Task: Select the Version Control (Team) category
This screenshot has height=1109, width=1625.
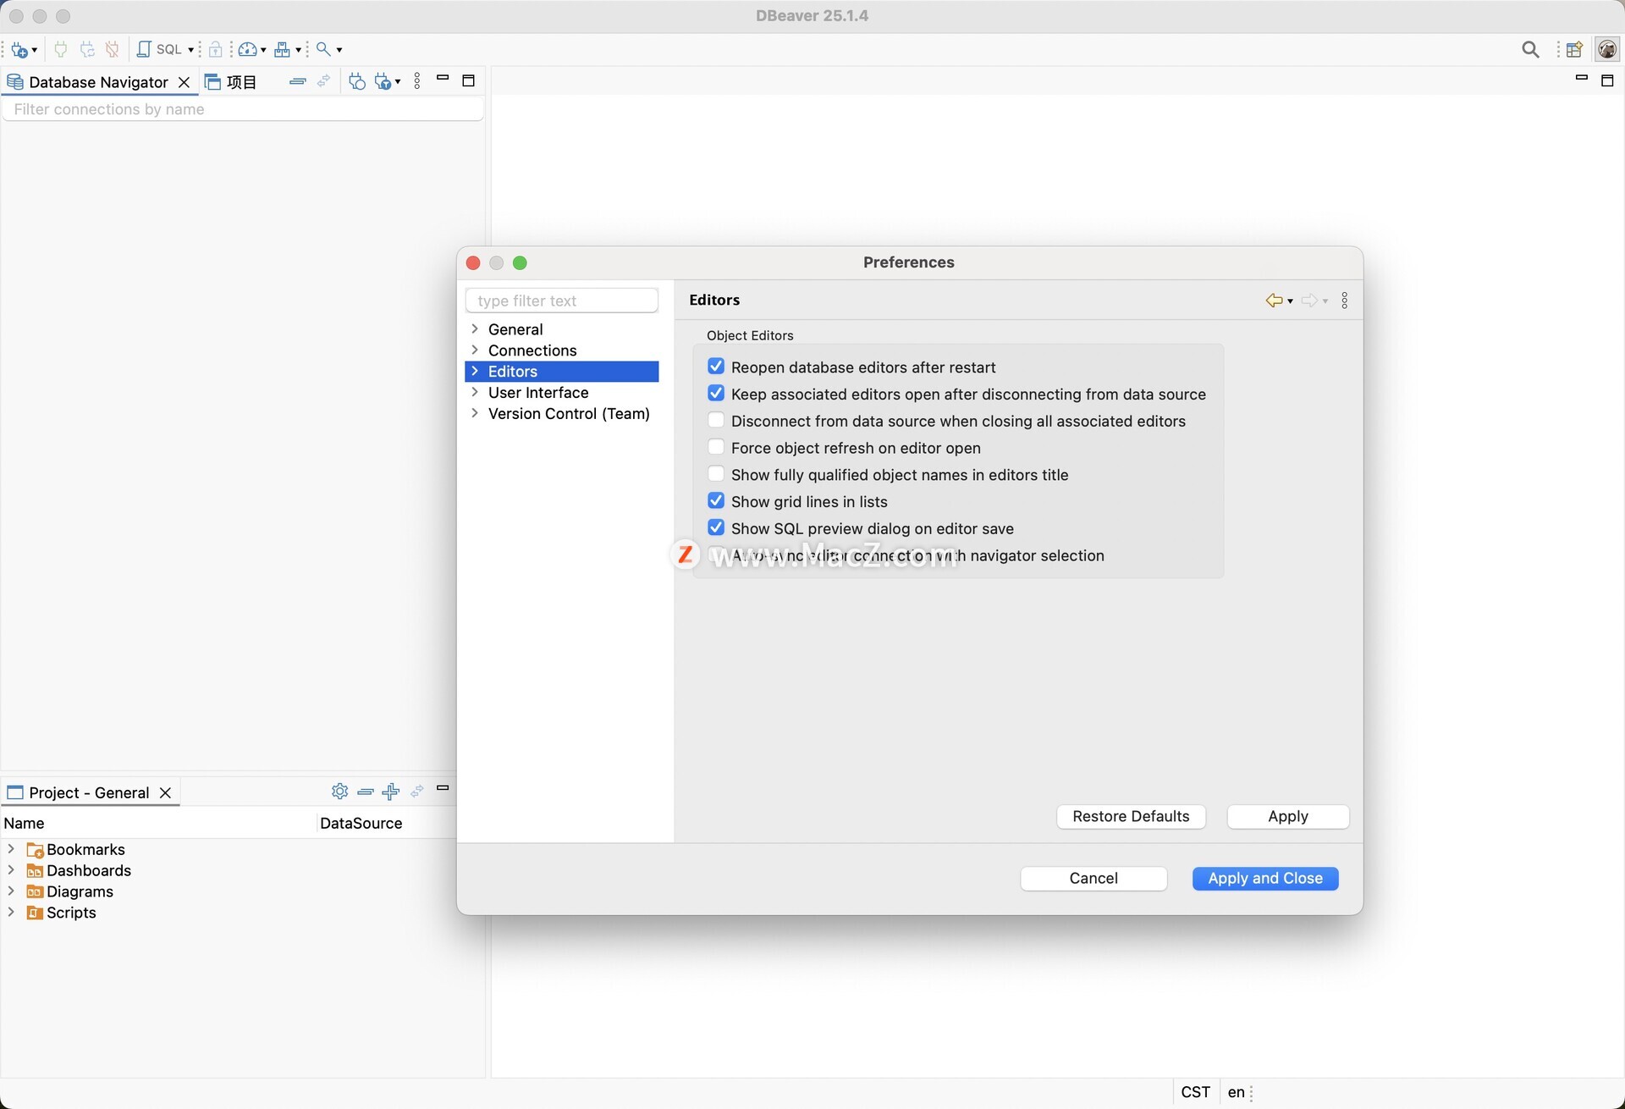Action: 569,414
